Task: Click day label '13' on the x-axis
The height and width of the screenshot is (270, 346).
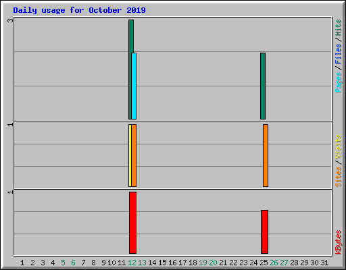Action: click(x=142, y=263)
